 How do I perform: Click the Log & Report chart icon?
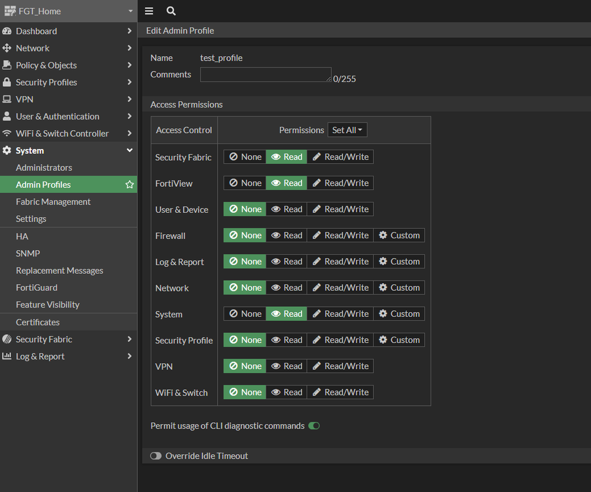click(x=7, y=357)
